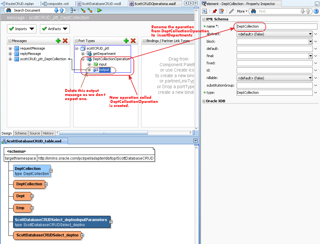Click the blue down arrow next search result
The height and width of the screenshot is (244, 320).
coord(56,10)
